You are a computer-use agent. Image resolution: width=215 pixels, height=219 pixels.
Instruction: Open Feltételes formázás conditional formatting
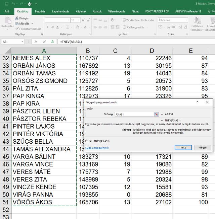(x=197, y=24)
